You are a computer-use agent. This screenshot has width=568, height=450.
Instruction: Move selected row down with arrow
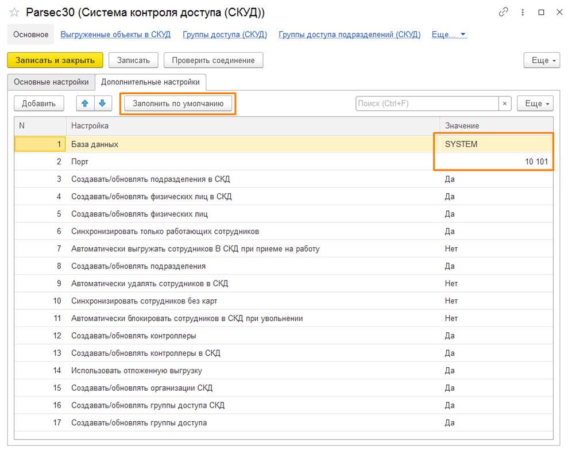[x=102, y=103]
